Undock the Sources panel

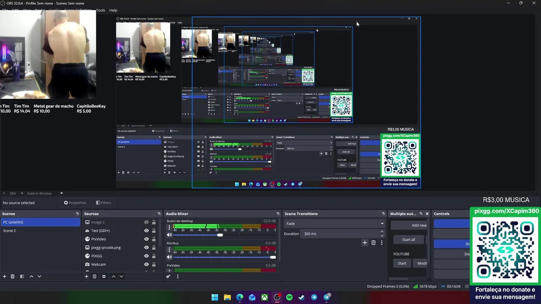click(x=159, y=214)
